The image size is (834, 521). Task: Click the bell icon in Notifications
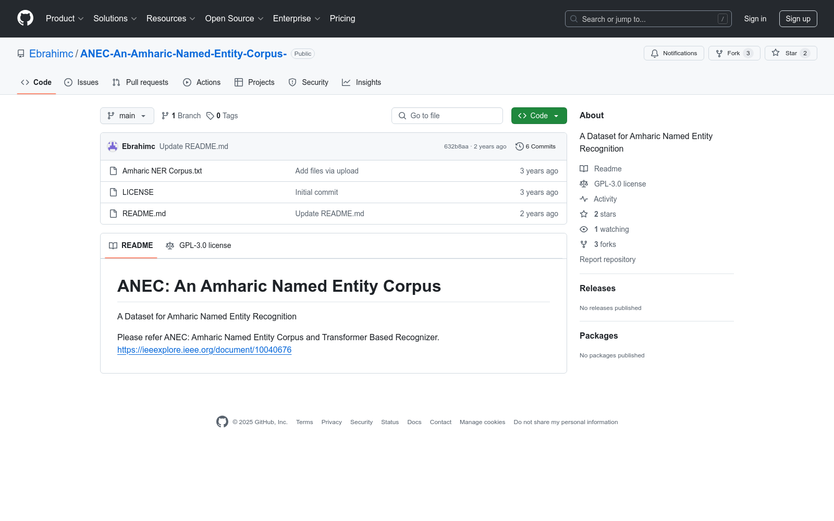[655, 53]
